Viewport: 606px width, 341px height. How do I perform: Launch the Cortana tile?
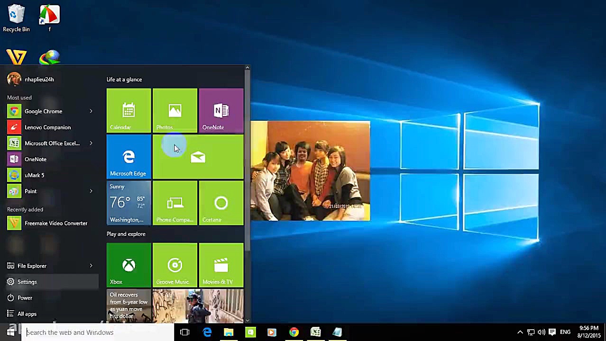pyautogui.click(x=221, y=203)
